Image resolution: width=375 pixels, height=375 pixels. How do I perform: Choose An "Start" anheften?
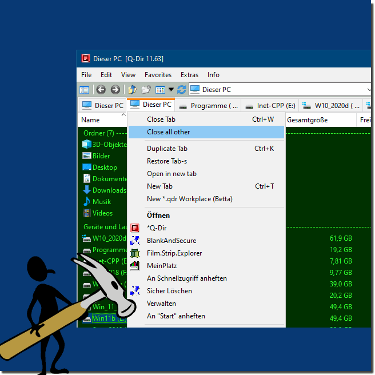point(206,316)
